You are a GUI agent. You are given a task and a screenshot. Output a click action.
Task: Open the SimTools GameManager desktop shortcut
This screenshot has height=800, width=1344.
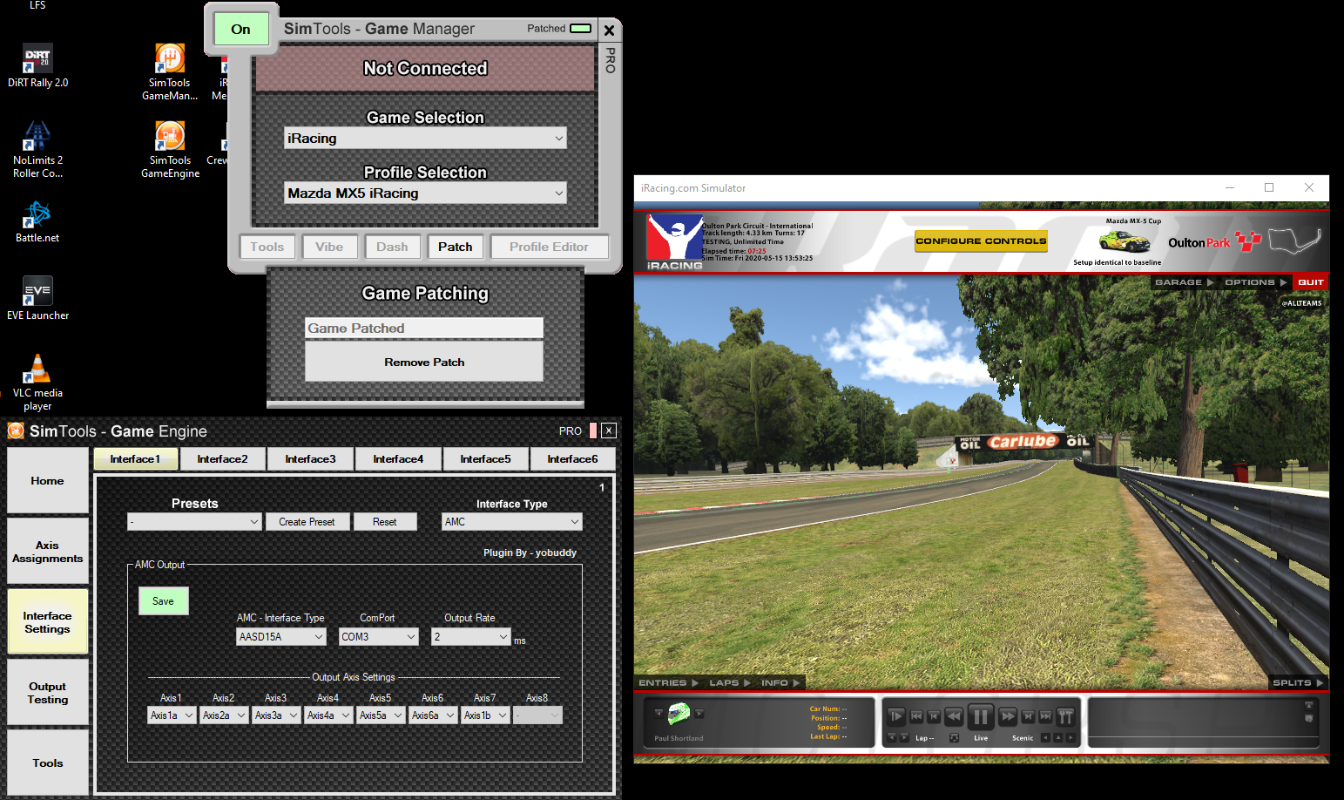coord(170,71)
